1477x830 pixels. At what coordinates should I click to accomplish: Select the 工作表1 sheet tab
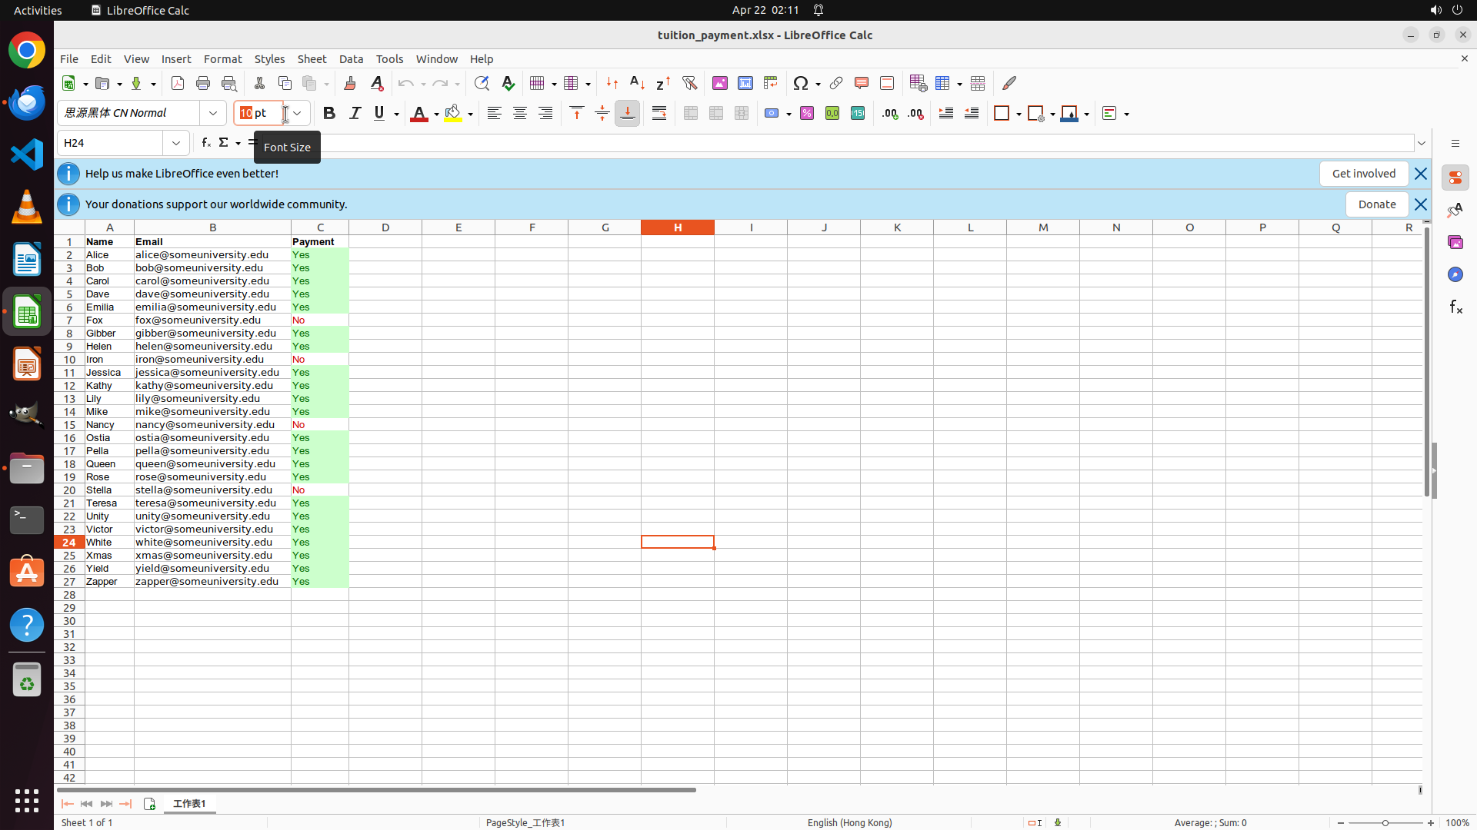click(x=189, y=803)
